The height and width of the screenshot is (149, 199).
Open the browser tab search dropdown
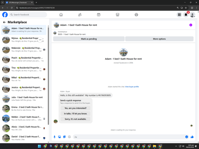pyautogui.click(x=2, y=2)
